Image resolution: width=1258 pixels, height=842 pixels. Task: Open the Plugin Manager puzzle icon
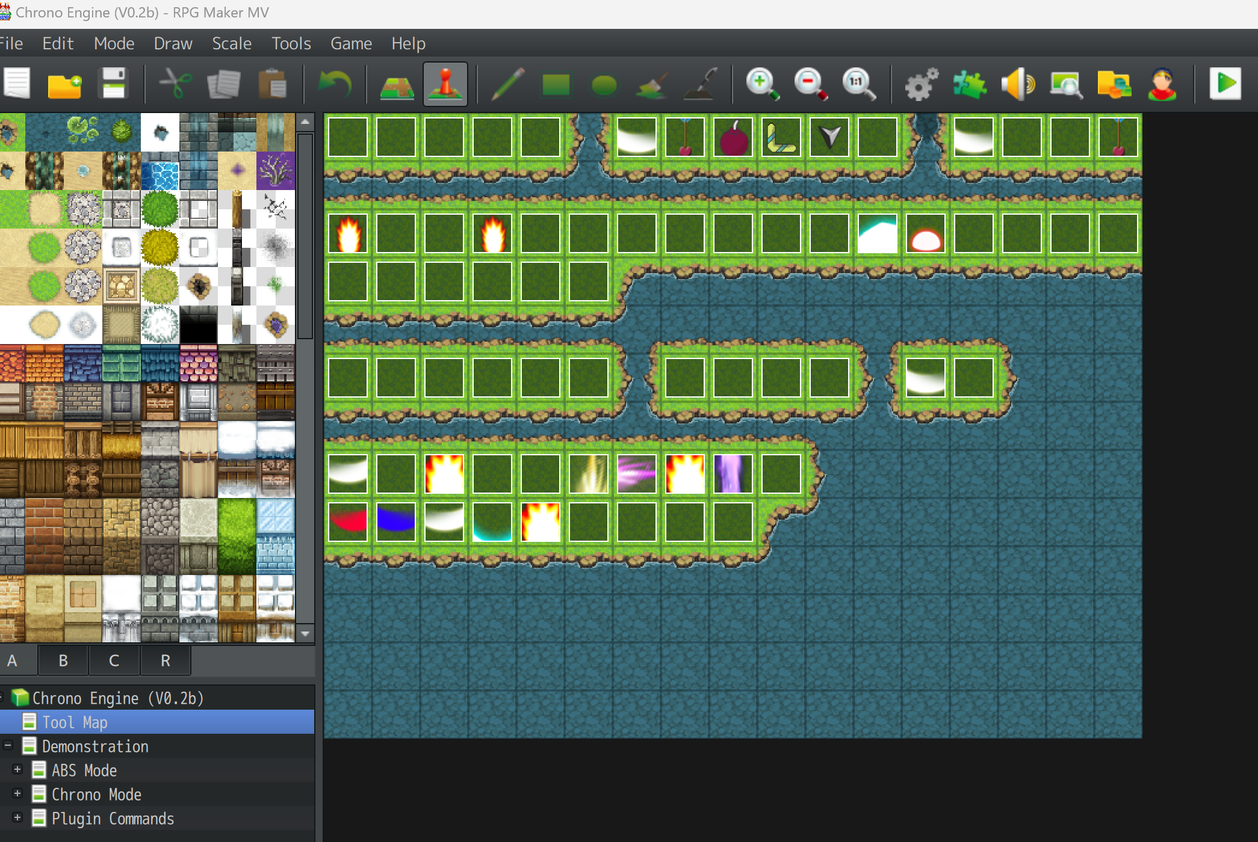click(x=970, y=84)
